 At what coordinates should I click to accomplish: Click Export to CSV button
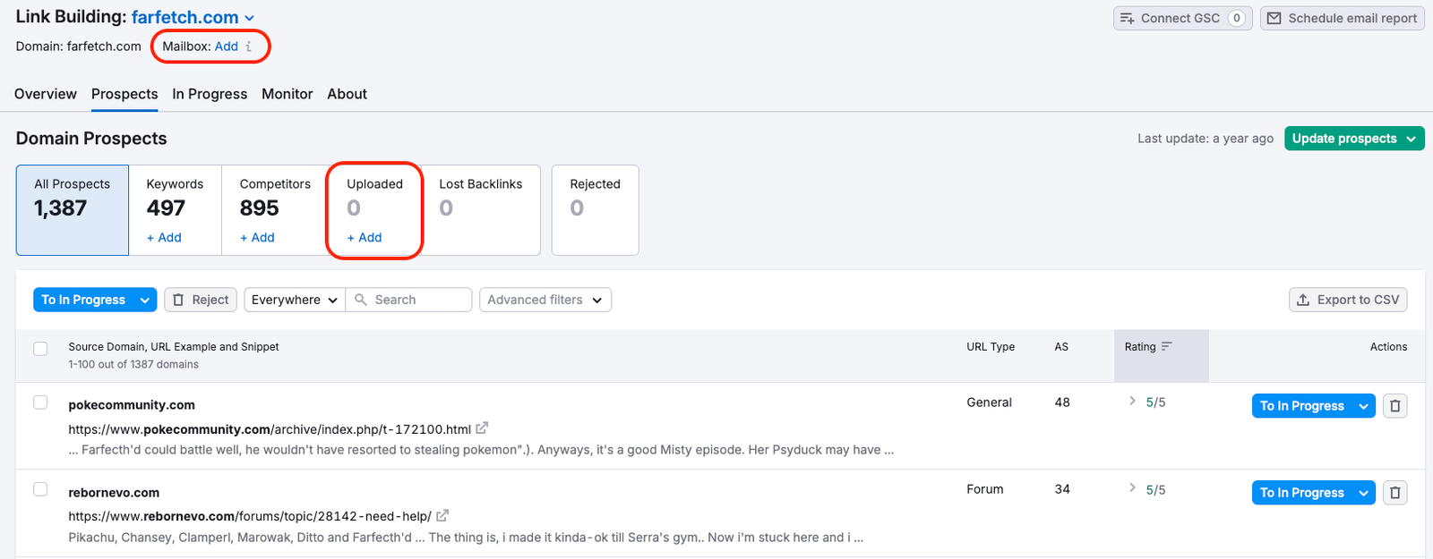(x=1348, y=300)
